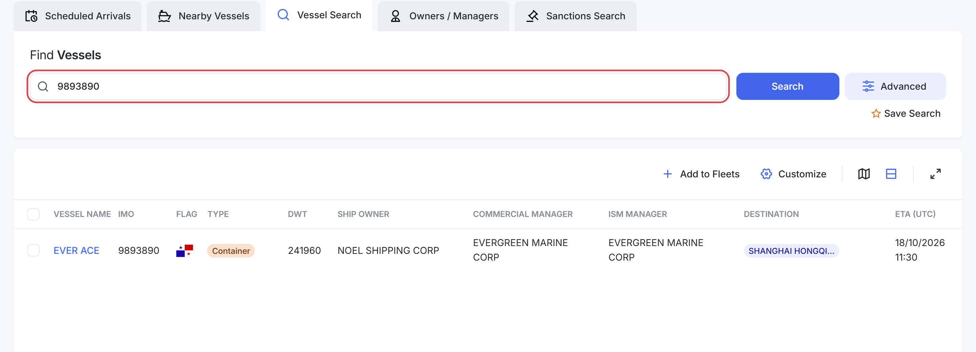Switch to map view icon
Viewport: 976px width, 352px height.
[x=863, y=174]
